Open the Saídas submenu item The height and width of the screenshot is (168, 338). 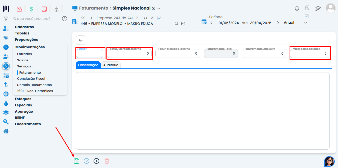23,60
